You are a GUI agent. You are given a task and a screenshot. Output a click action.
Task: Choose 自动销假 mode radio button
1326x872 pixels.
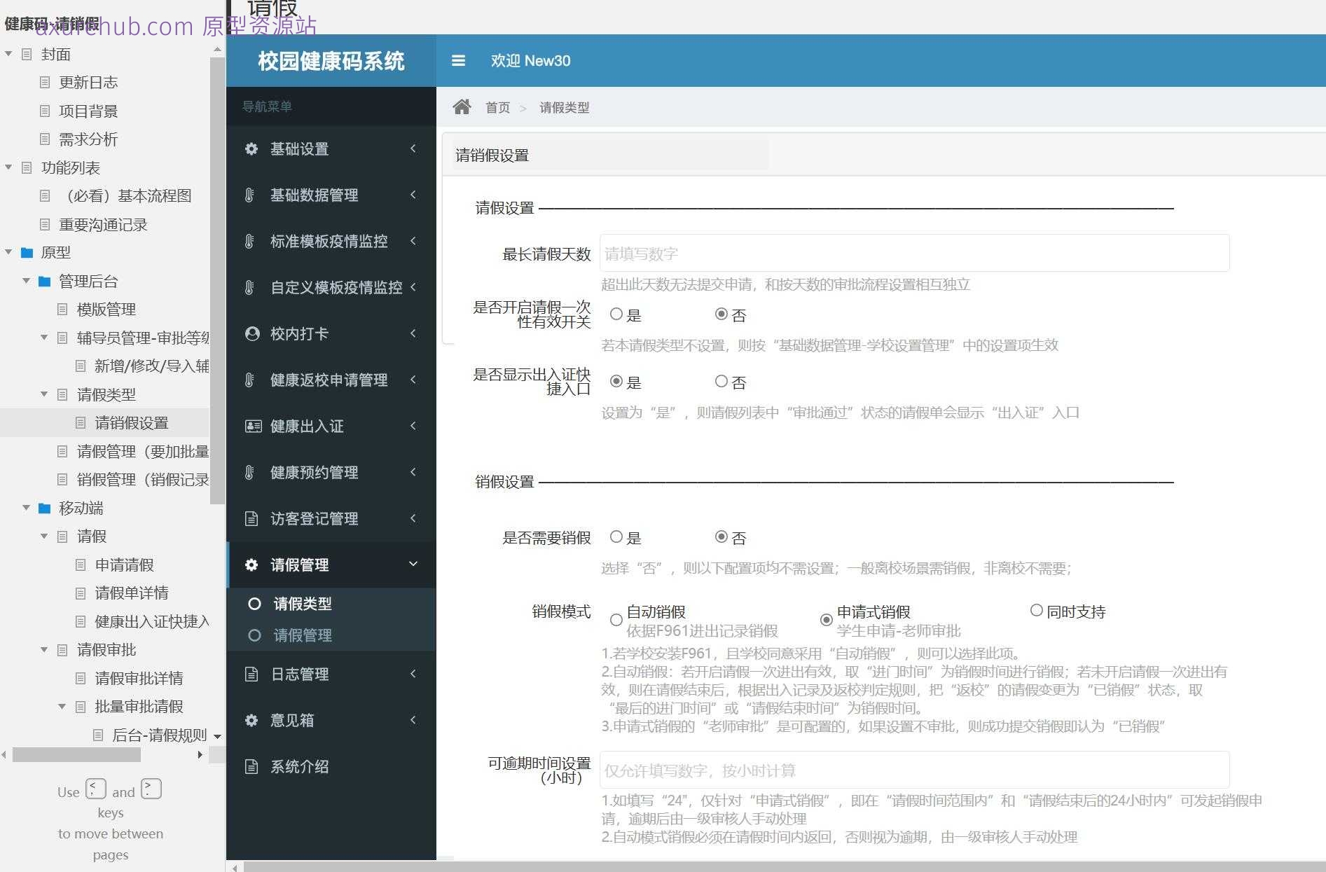pos(616,620)
